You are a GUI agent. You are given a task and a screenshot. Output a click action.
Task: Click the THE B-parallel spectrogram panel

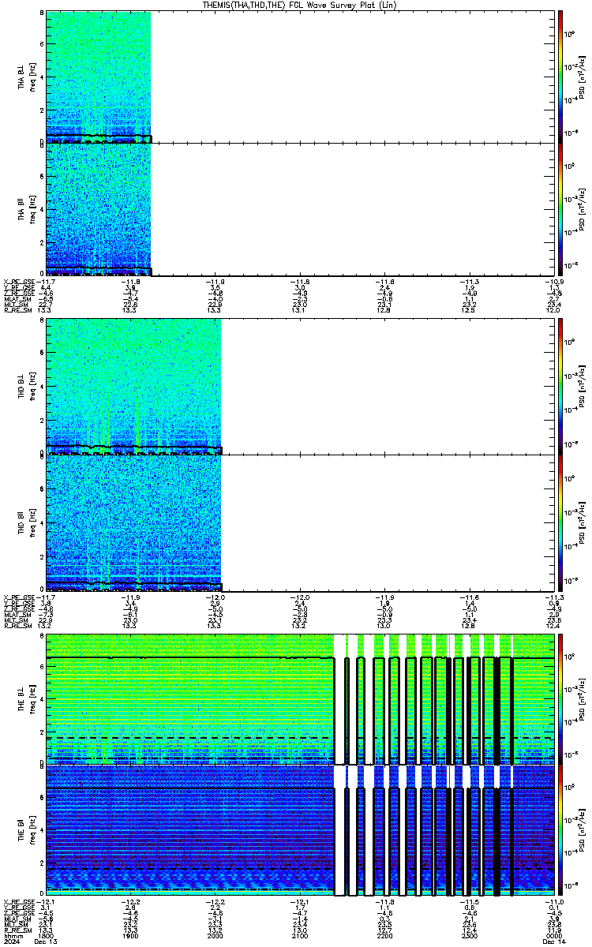tap(300, 830)
